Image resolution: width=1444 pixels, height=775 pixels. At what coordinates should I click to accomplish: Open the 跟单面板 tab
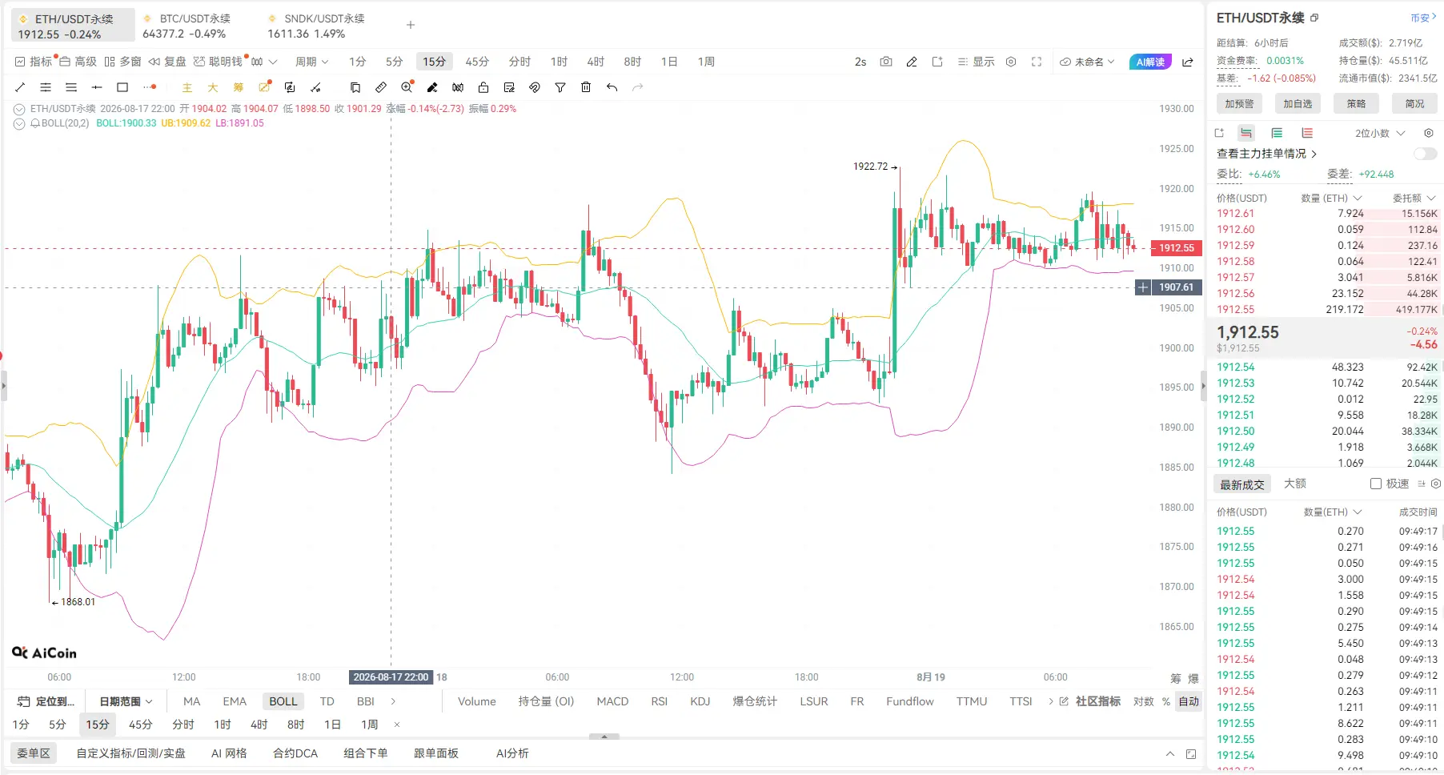pyautogui.click(x=436, y=753)
